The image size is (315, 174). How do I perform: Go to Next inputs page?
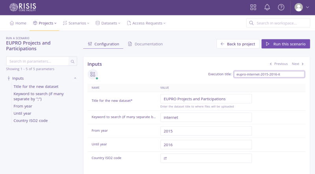pyautogui.click(x=298, y=64)
